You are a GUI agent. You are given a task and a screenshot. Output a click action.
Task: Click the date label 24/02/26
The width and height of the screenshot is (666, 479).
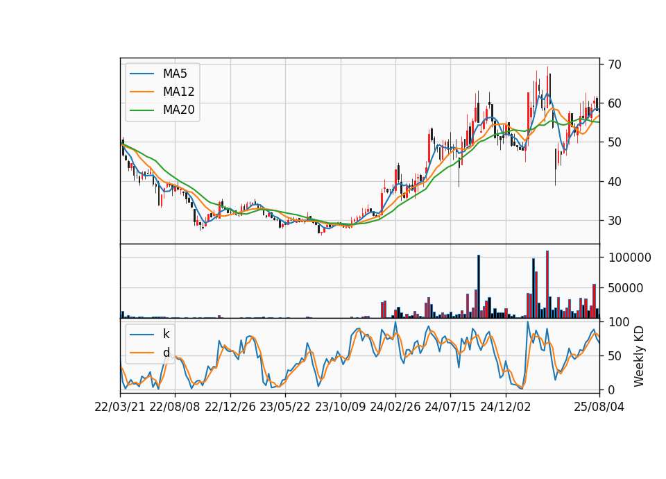(x=395, y=407)
